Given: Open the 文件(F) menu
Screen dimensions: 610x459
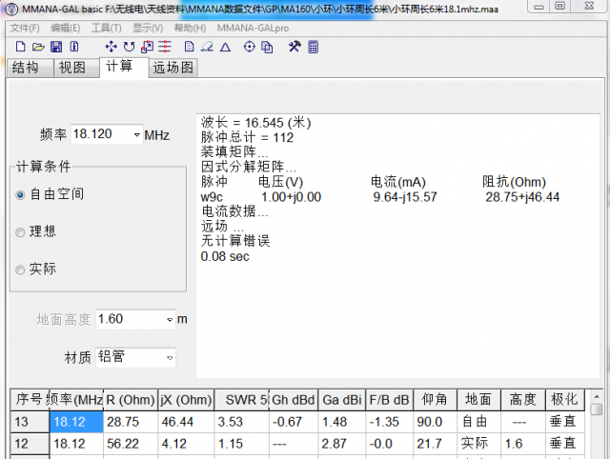Looking at the screenshot, I should (x=25, y=28).
